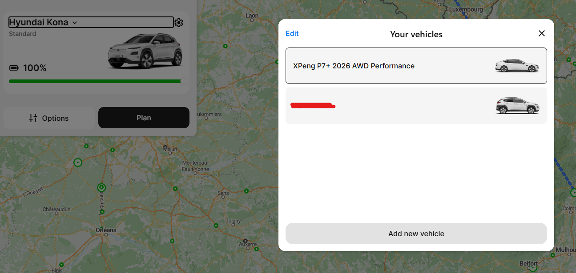Open the Options button
Screen dimensions: 576x273
click(x=49, y=118)
